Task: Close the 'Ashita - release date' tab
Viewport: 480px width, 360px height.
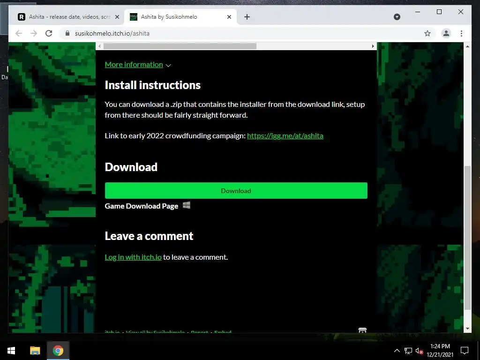Action: click(117, 17)
